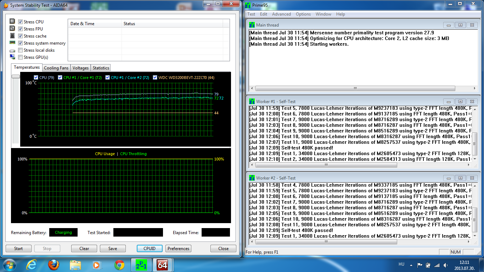Switch to the Cooling Fans tab

tap(56, 68)
